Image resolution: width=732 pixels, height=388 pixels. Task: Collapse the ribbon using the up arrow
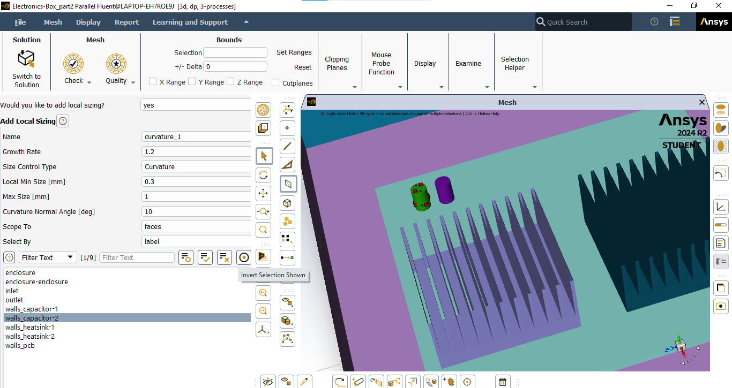(246, 22)
